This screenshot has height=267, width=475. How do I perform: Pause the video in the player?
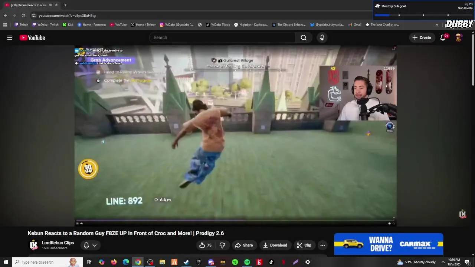(x=77, y=223)
